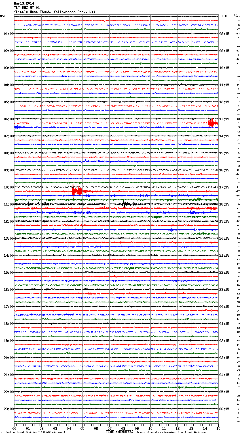Click the TIME (MINUTES) axis title
The height and width of the screenshot is (436, 241).
click(x=120, y=432)
